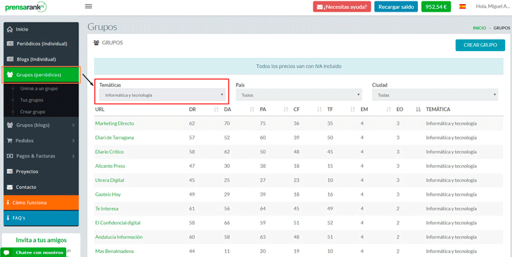
Task: Sort table by TF column arrows
Action: pyautogui.click(x=353, y=110)
